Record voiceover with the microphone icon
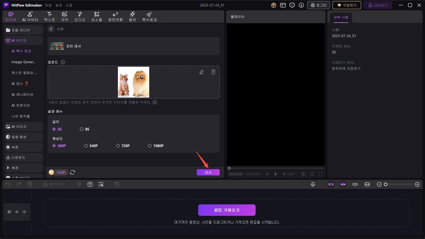This screenshot has width=425, height=239. [313, 184]
